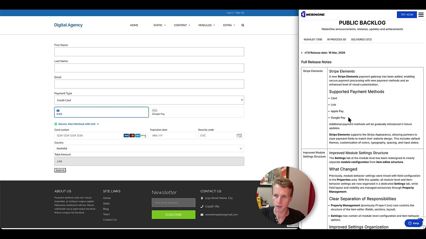Click the Supported Payment Methods heading
The width and height of the screenshot is (426, 239).
tap(356, 92)
